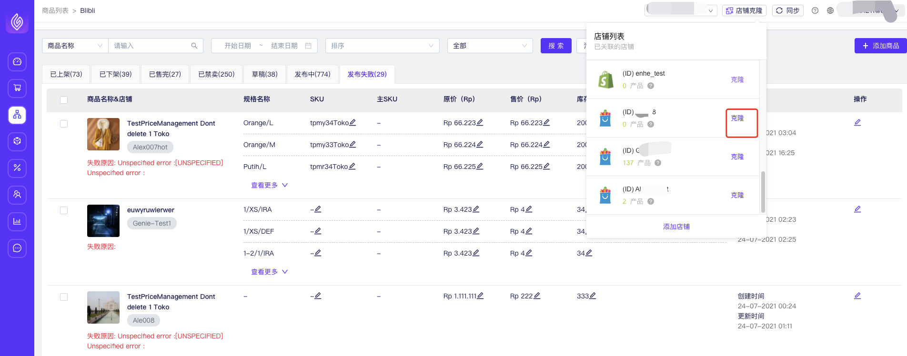Click the percent promotions icon in sidebar
Image resolution: width=907 pixels, height=356 pixels.
(x=17, y=168)
